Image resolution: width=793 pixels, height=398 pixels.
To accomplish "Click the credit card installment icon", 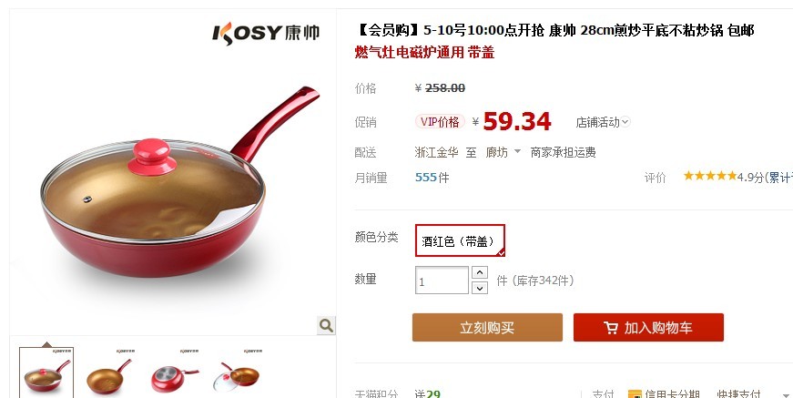I will click(x=635, y=394).
